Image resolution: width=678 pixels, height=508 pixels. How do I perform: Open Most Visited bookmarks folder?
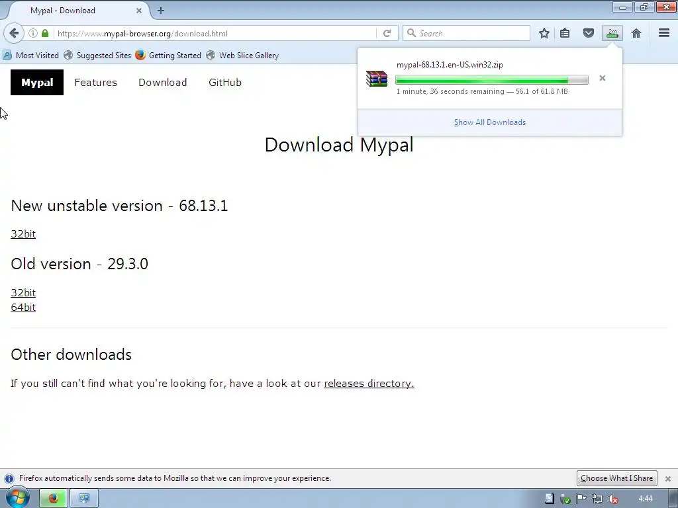pyautogui.click(x=30, y=56)
